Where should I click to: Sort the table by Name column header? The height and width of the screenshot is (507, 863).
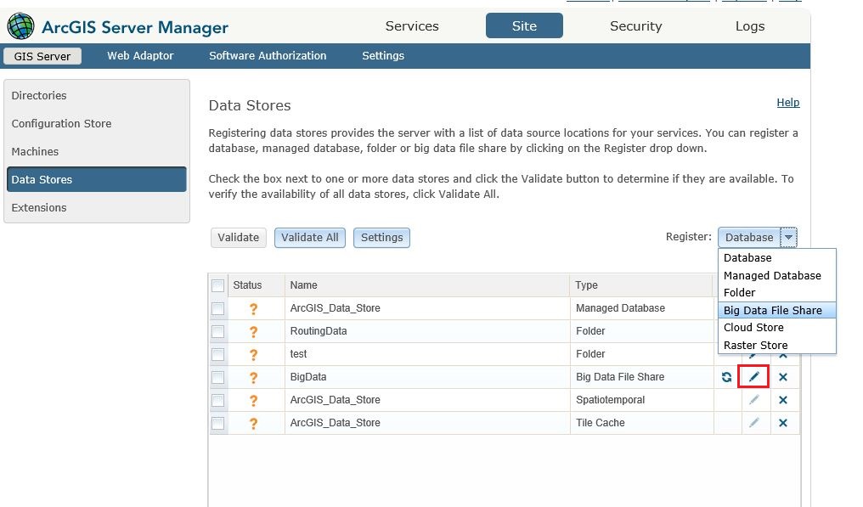303,285
